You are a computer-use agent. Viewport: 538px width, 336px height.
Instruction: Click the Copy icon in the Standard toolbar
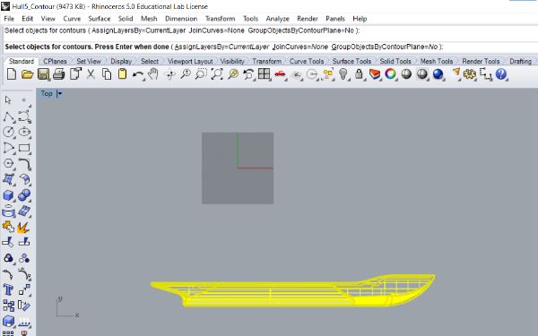click(x=107, y=74)
